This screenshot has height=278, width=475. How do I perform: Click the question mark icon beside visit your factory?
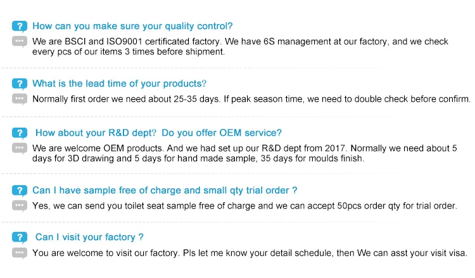[x=20, y=238]
